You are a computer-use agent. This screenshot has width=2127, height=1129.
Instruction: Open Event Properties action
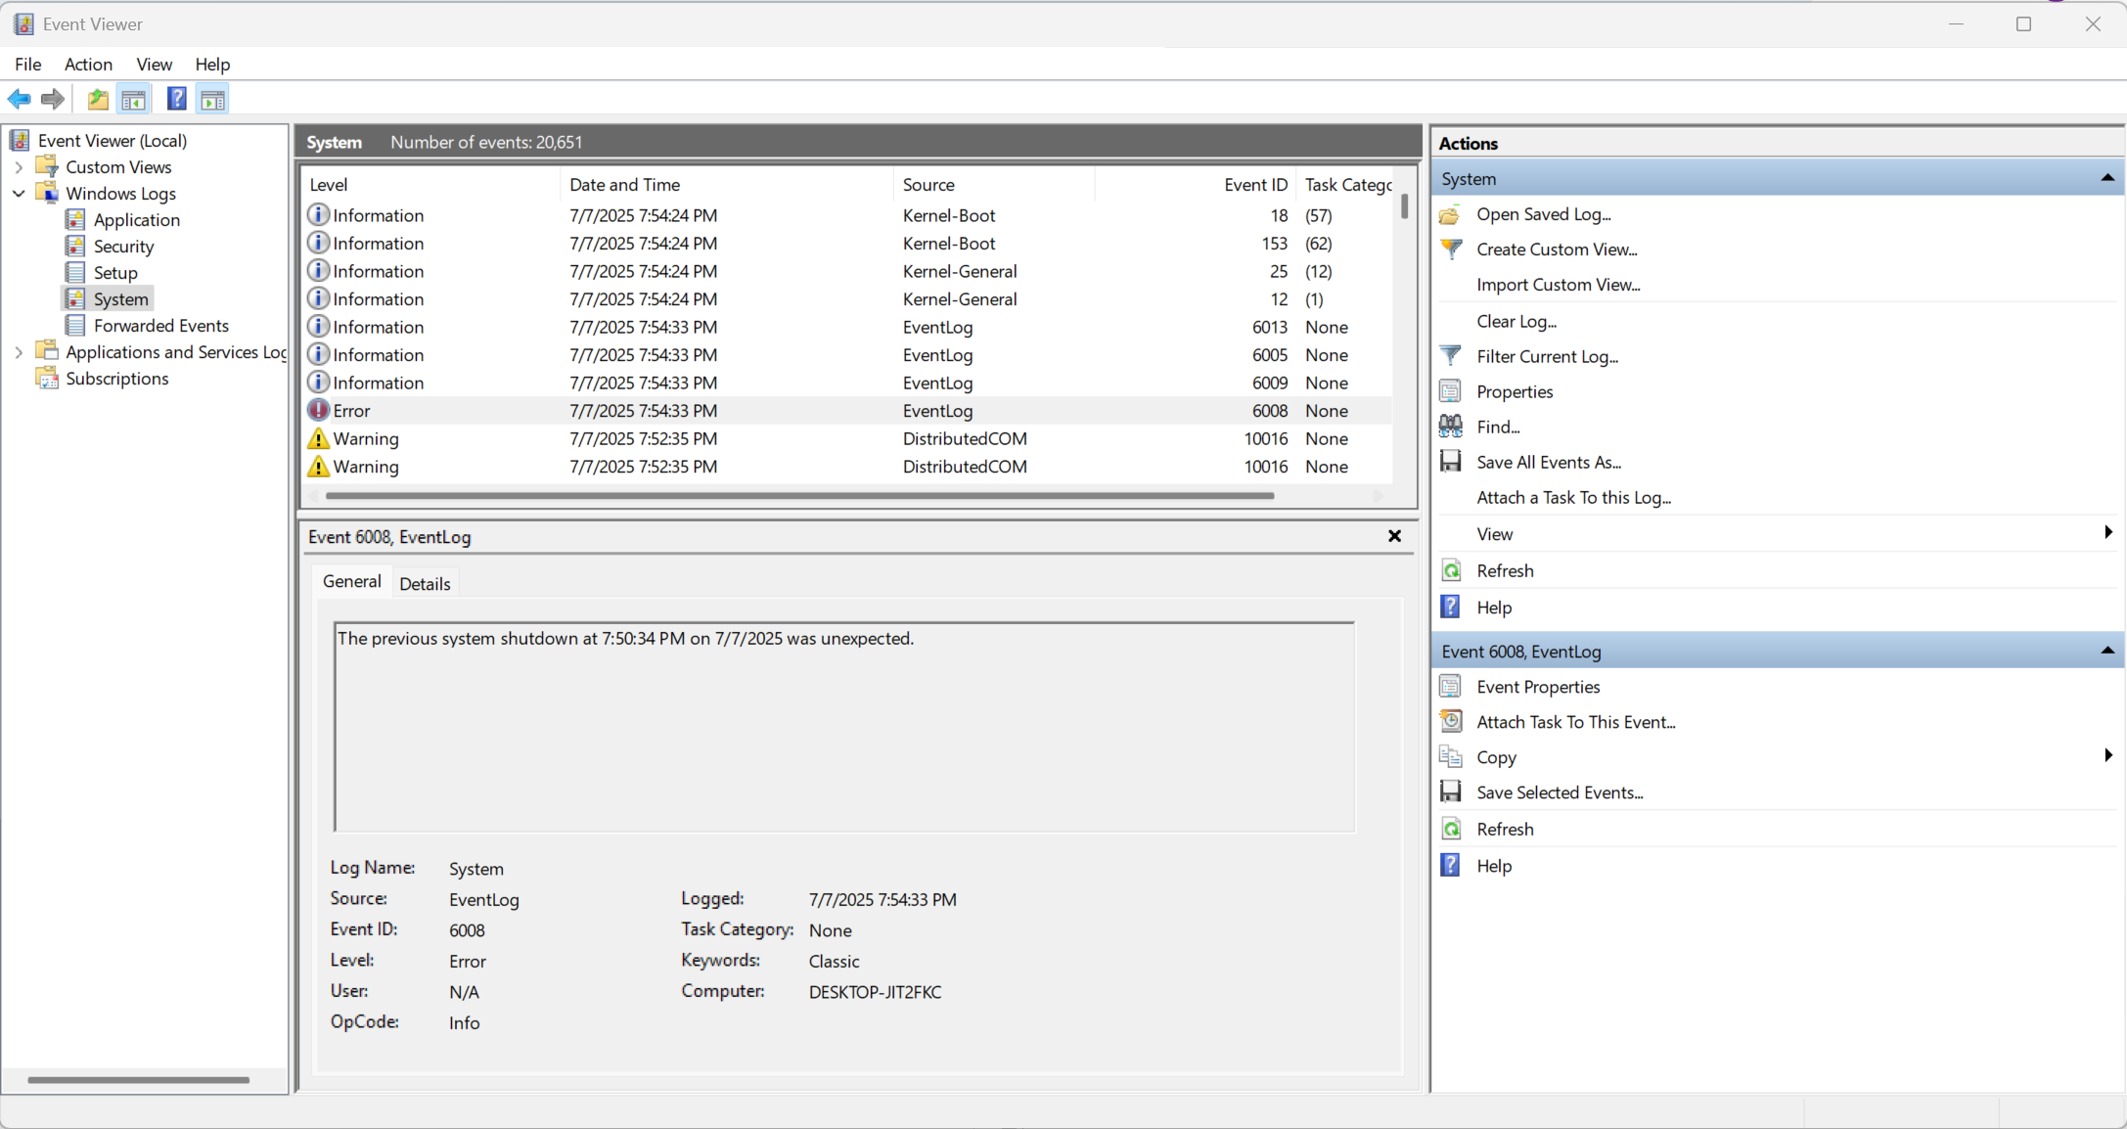[x=1538, y=687]
